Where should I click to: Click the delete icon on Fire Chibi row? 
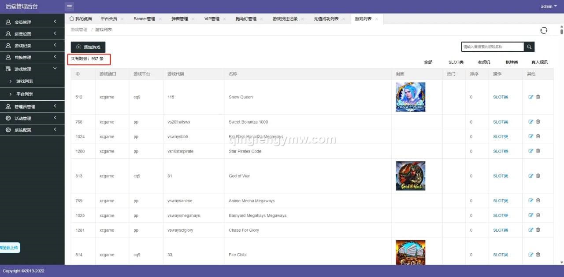point(538,255)
